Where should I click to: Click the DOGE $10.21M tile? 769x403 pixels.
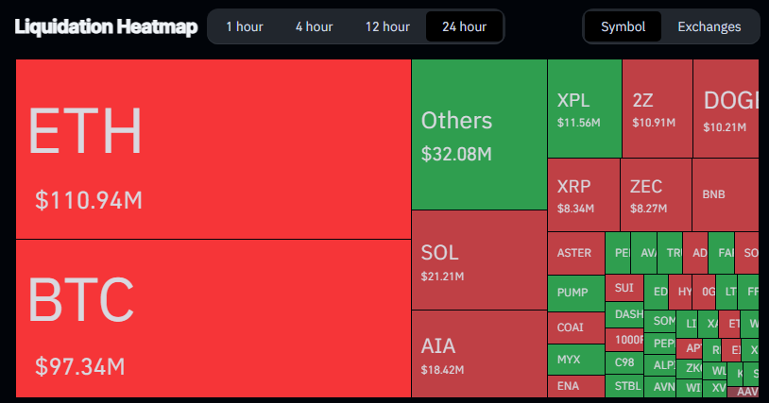[x=726, y=109]
